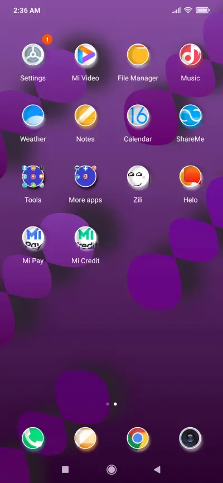
Task: Open the Mi Pay app icon
Action: tap(33, 238)
